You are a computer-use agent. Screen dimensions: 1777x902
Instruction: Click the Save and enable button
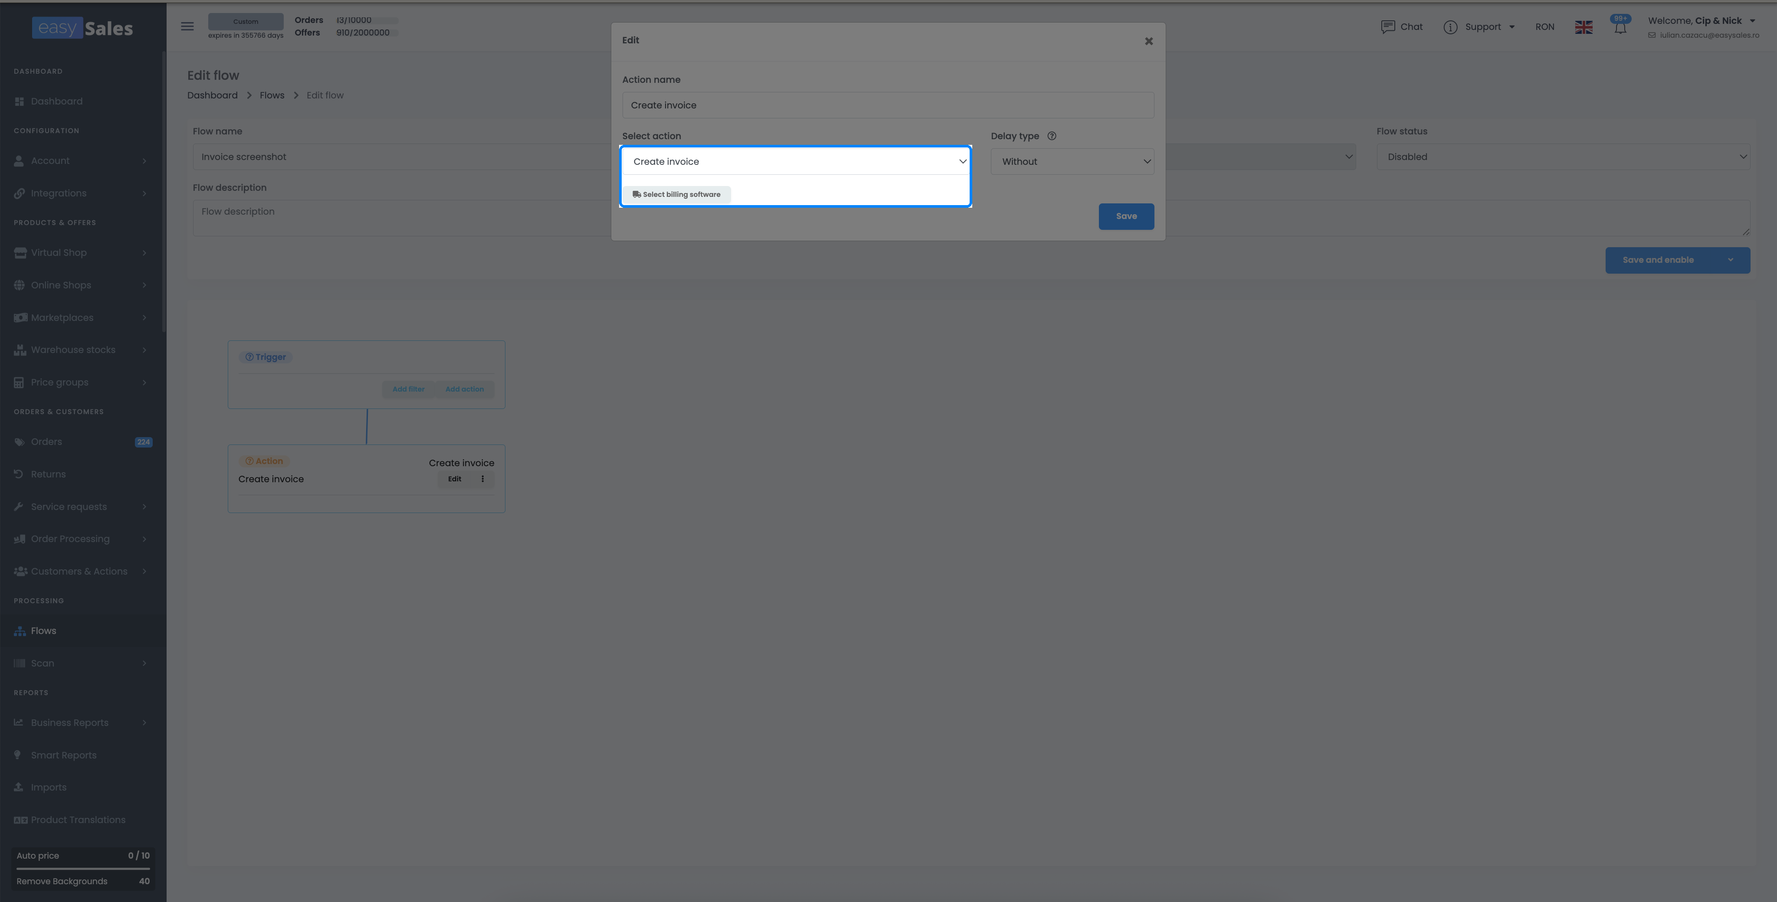(1659, 260)
